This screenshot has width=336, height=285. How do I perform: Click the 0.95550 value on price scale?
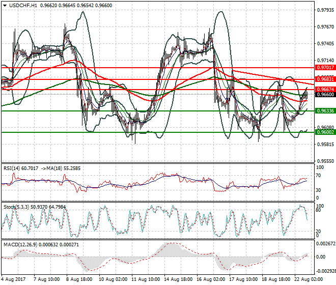pyautogui.click(x=324, y=161)
